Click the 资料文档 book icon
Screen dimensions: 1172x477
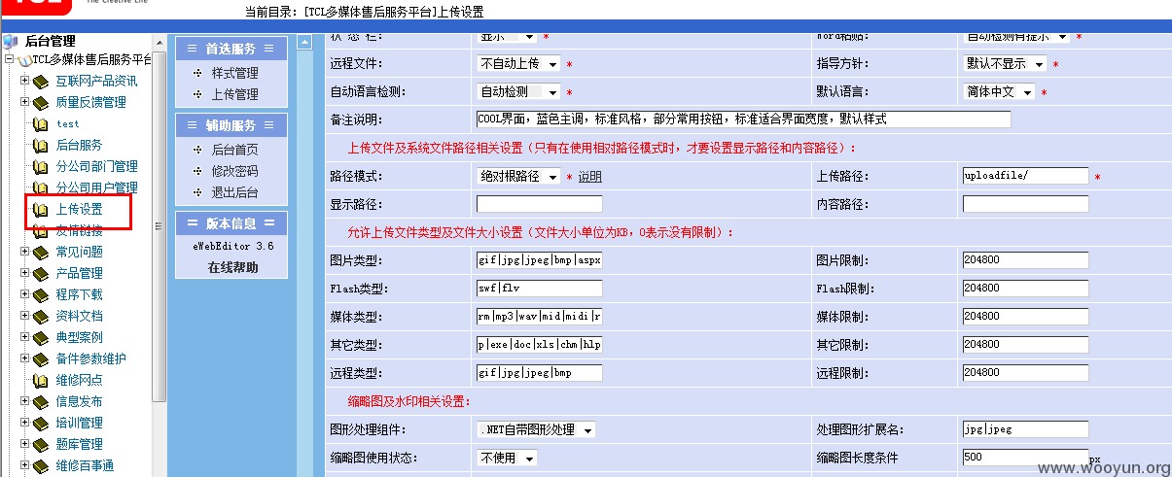(40, 316)
